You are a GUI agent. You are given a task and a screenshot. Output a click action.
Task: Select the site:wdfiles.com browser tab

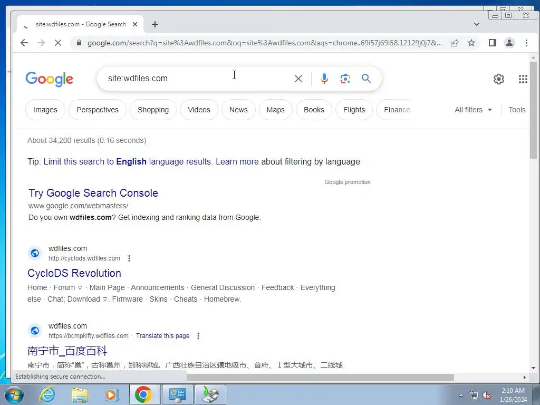(81, 24)
